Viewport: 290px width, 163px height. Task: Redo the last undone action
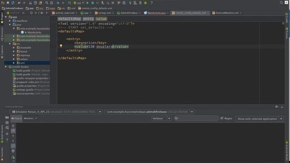24,3
